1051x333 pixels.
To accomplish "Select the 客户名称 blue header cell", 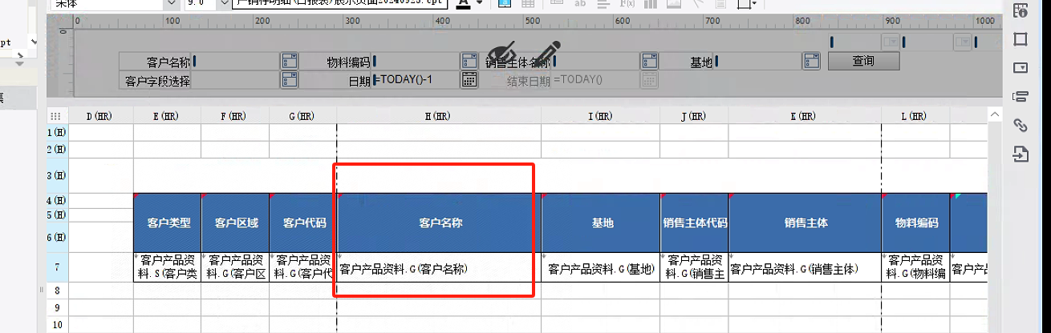I will [x=440, y=223].
